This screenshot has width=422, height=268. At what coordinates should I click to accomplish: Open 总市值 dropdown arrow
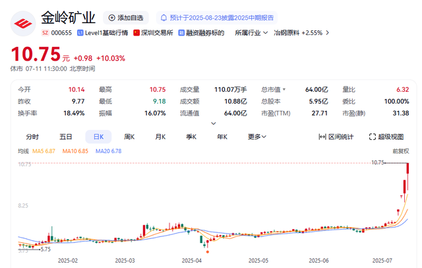click(x=284, y=89)
